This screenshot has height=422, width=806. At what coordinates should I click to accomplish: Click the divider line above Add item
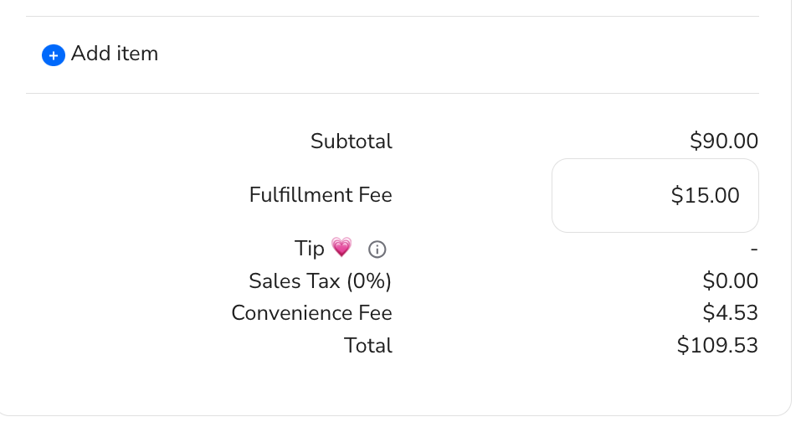coord(393,17)
